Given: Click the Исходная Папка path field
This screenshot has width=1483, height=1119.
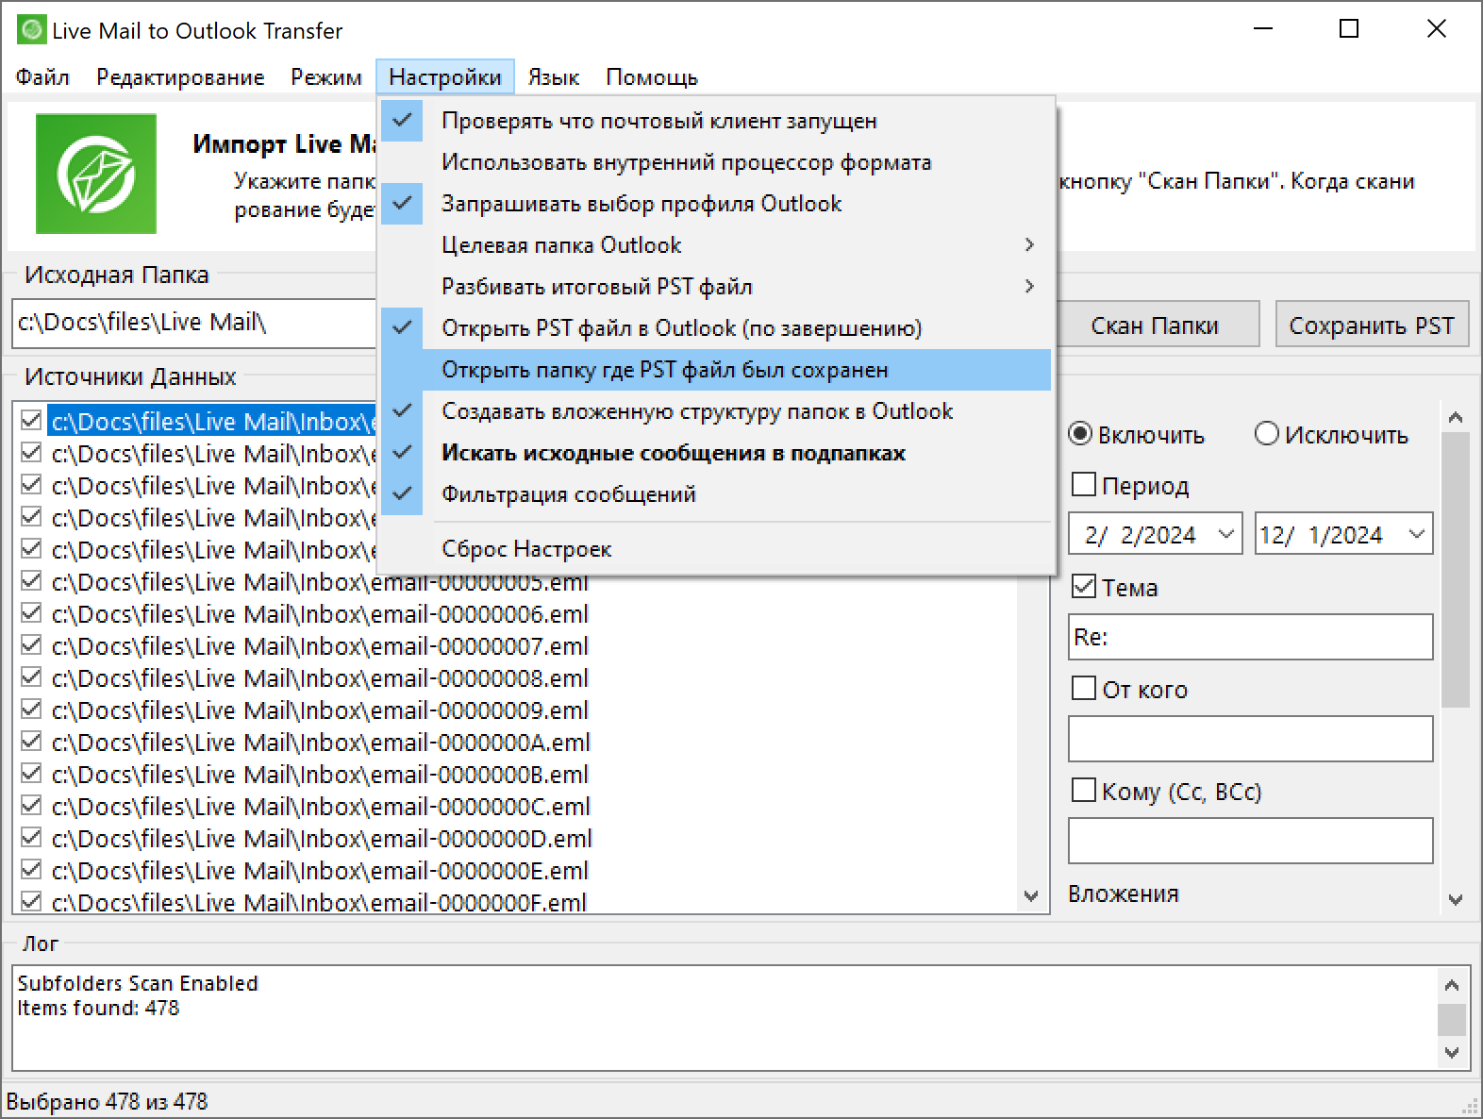Looking at the screenshot, I should point(194,323).
